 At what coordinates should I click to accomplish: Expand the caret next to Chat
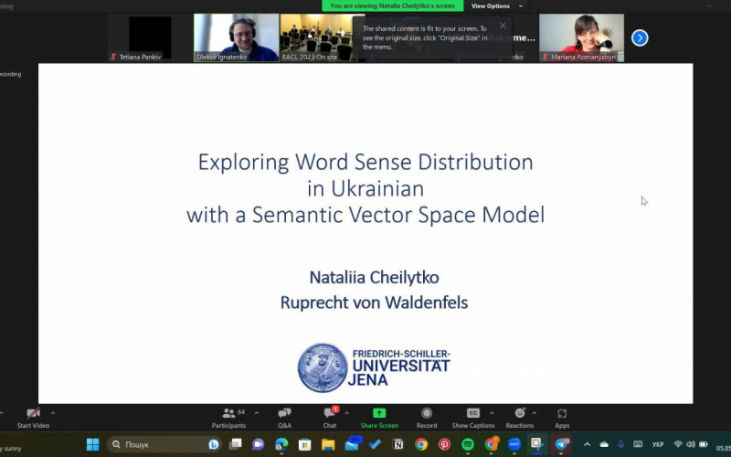click(347, 413)
